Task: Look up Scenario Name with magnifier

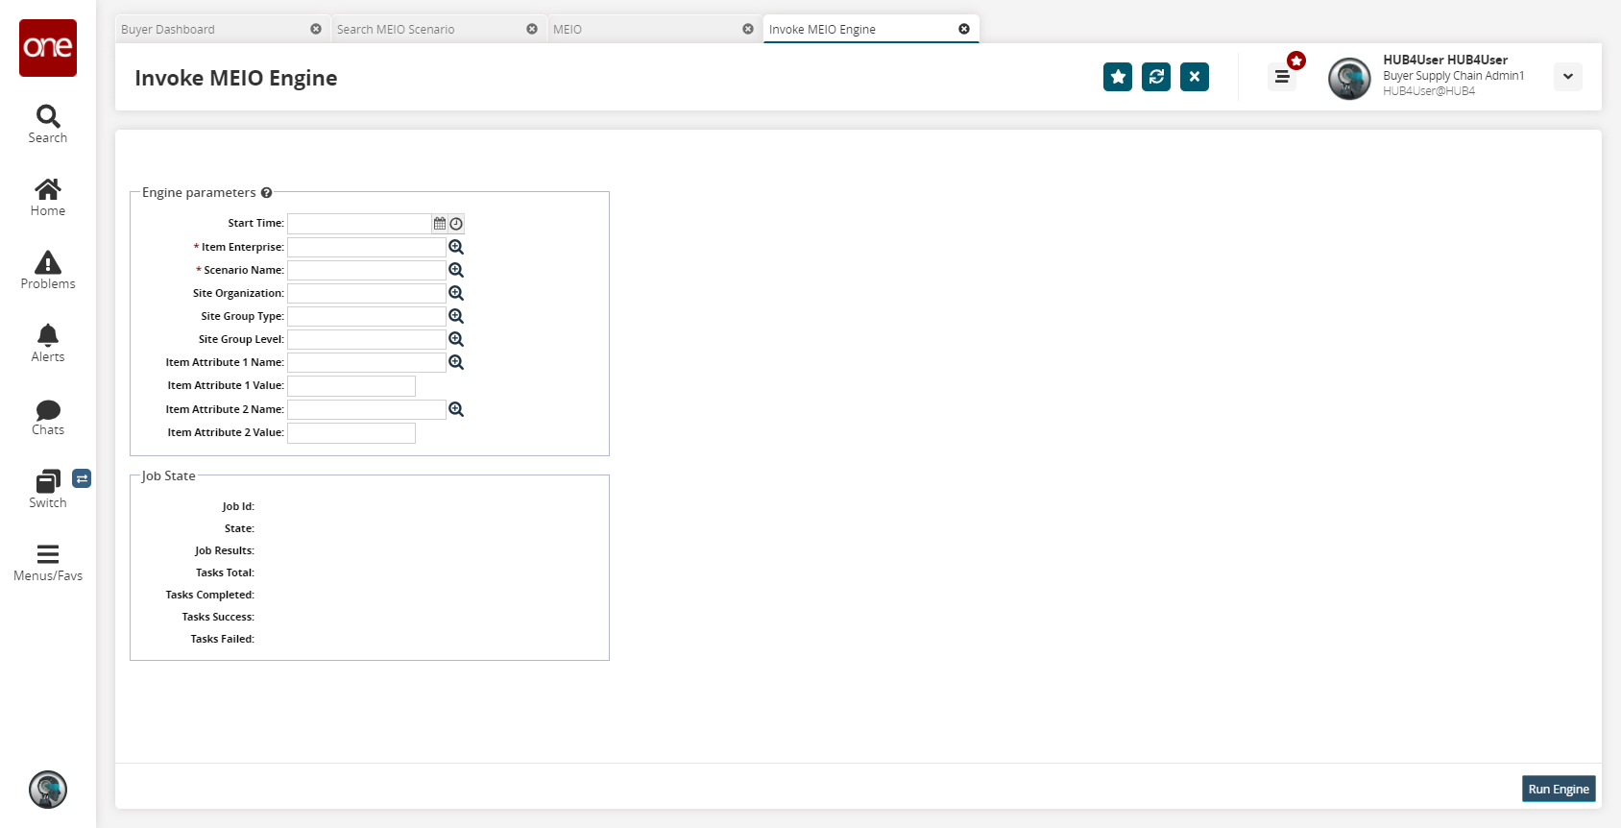Action: (456, 270)
